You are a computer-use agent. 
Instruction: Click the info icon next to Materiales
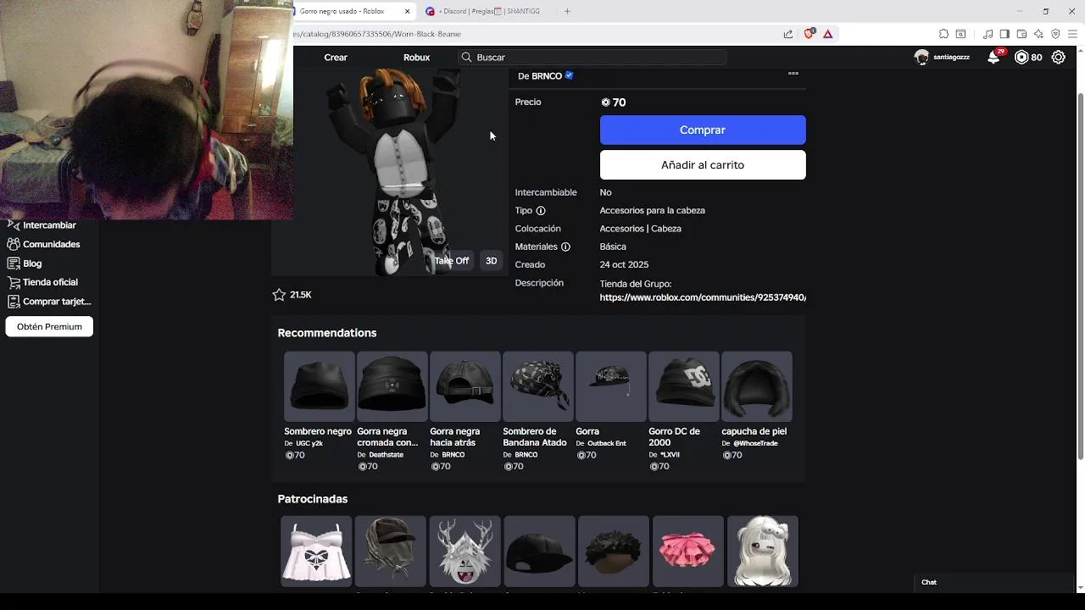[x=565, y=247]
